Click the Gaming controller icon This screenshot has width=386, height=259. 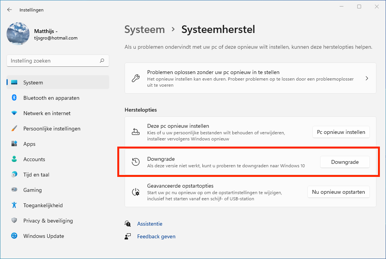[x=14, y=190]
